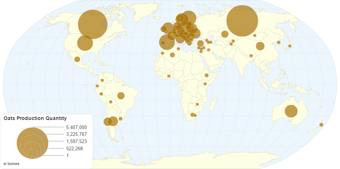Click the Japan bubble marker

point(290,46)
